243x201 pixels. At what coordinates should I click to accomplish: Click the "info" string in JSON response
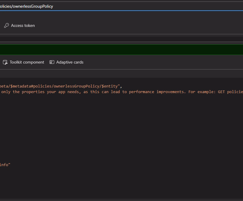tap(4, 165)
